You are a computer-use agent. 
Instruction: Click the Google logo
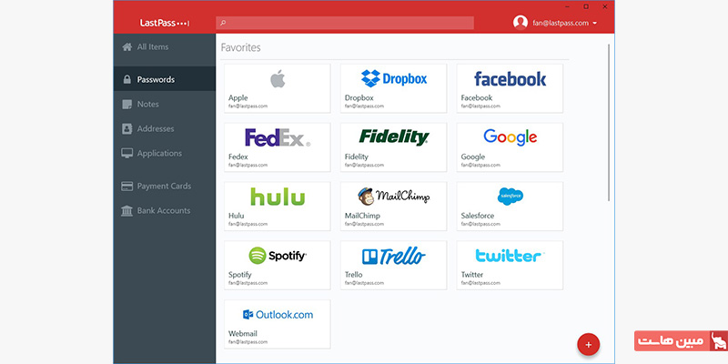[x=510, y=137]
